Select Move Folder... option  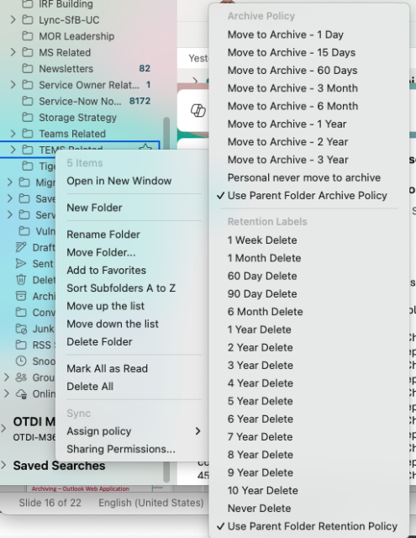pyautogui.click(x=101, y=252)
